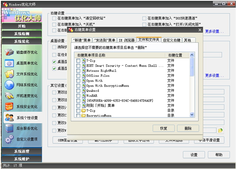Image resolution: width=236 pixels, height=169 pixels.
Task: Click the 帮助 button
Action: pyautogui.click(x=219, y=155)
